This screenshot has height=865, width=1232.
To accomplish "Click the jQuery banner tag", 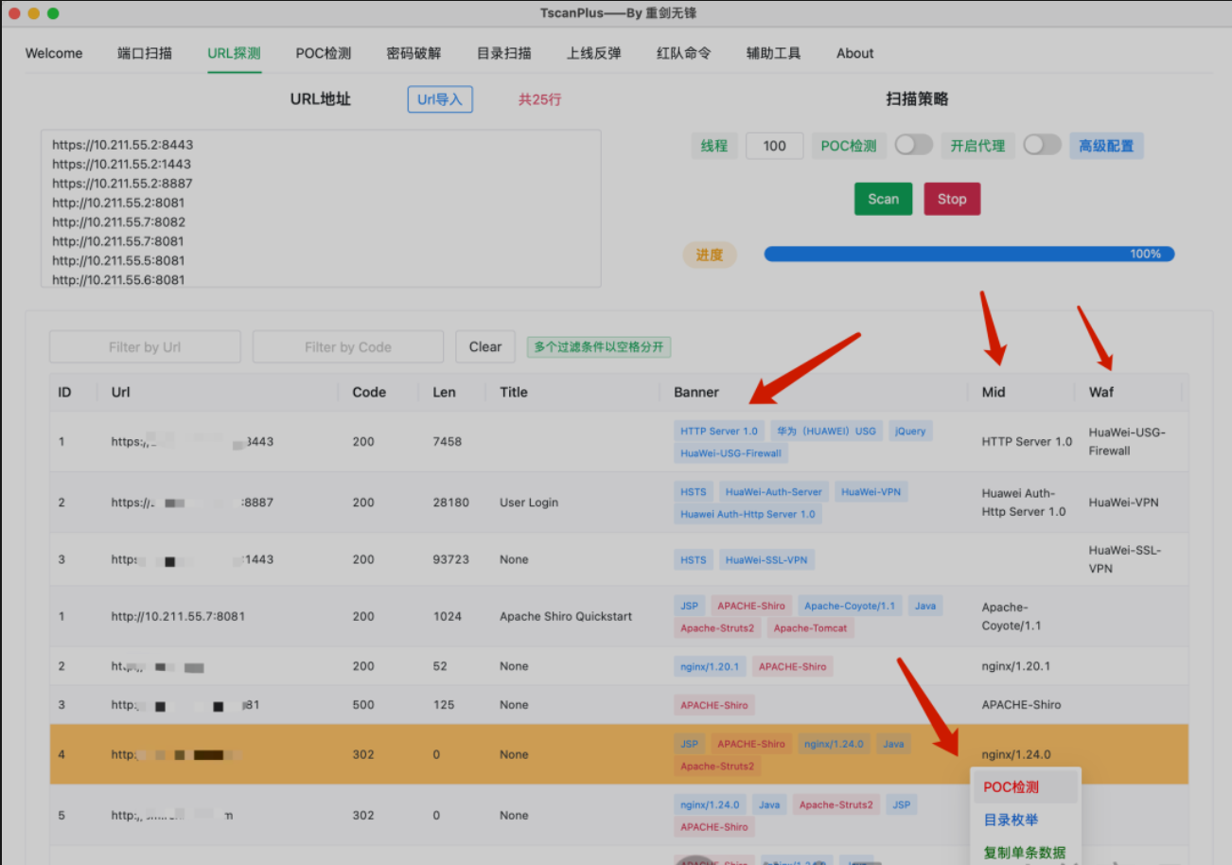I will (910, 431).
